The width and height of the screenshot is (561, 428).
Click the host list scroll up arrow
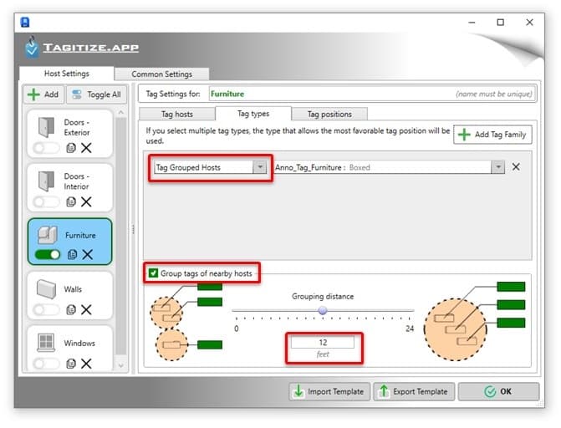point(121,113)
